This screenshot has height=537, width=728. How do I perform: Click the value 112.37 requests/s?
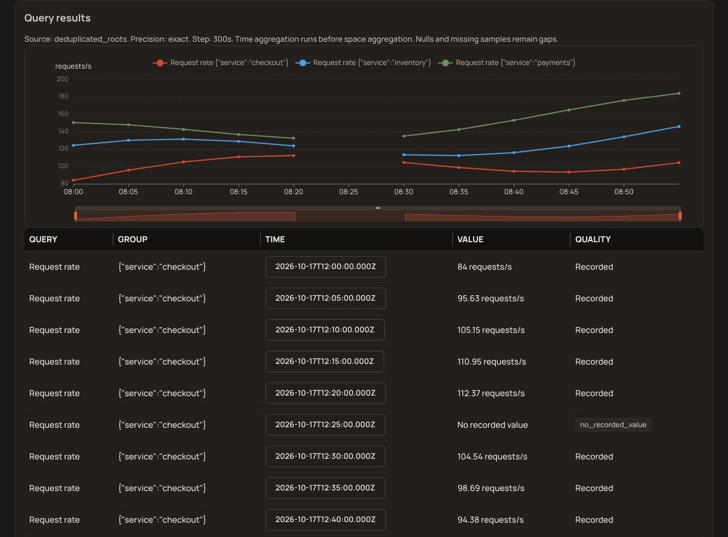pyautogui.click(x=491, y=393)
